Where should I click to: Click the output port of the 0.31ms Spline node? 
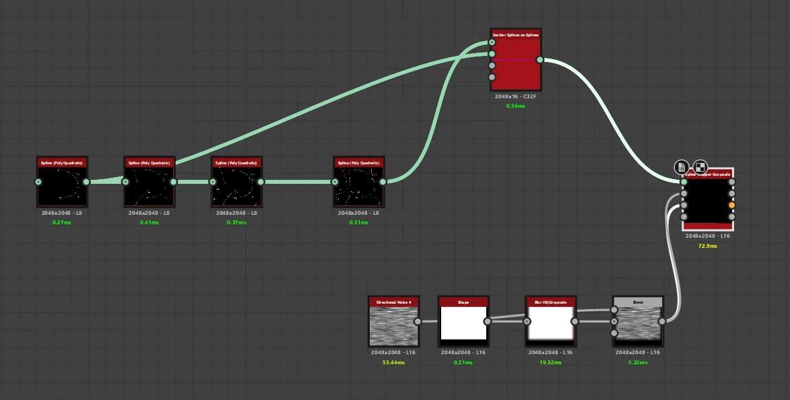383,182
